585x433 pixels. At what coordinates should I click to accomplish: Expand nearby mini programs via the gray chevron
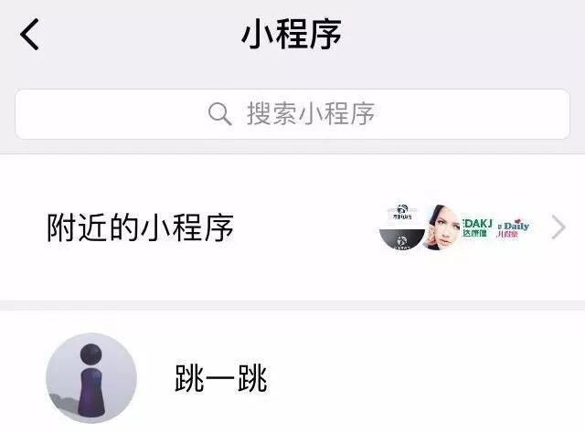(558, 227)
